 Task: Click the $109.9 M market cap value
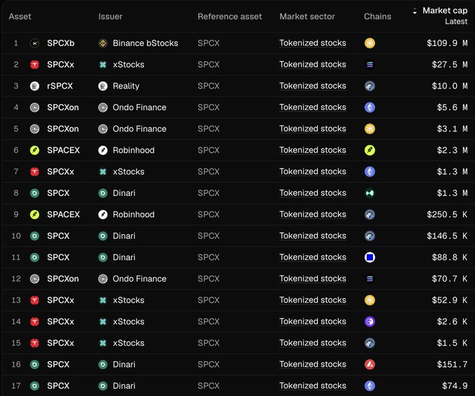(x=447, y=43)
